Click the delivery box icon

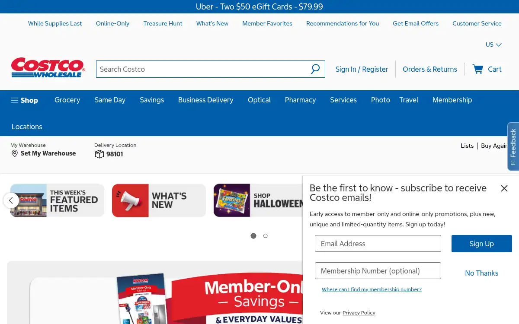click(x=99, y=154)
